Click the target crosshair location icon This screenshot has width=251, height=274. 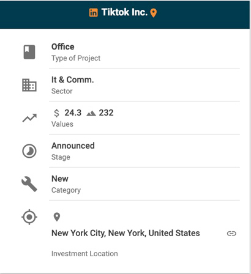pyautogui.click(x=29, y=217)
